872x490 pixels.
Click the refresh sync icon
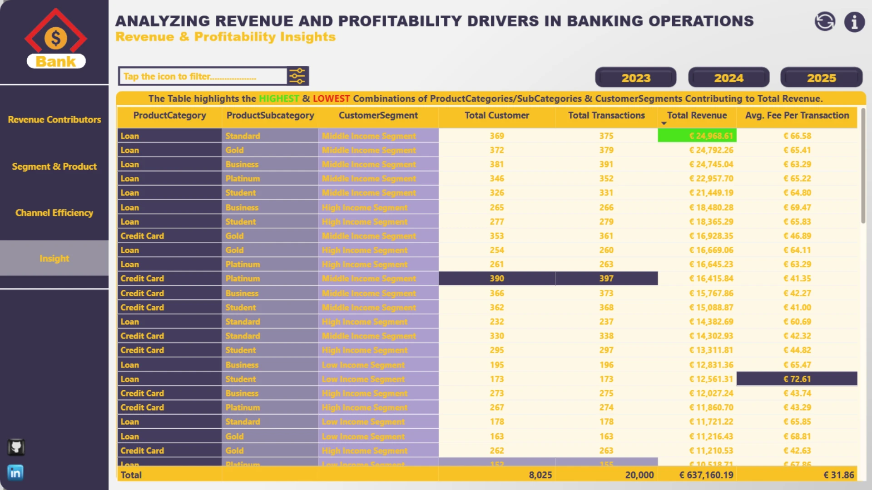coord(825,21)
